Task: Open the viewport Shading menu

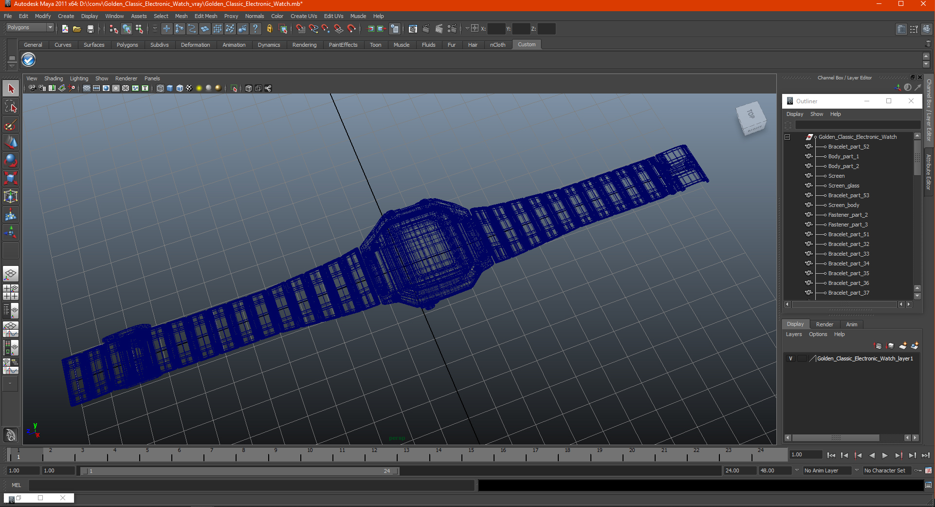Action: coord(54,78)
